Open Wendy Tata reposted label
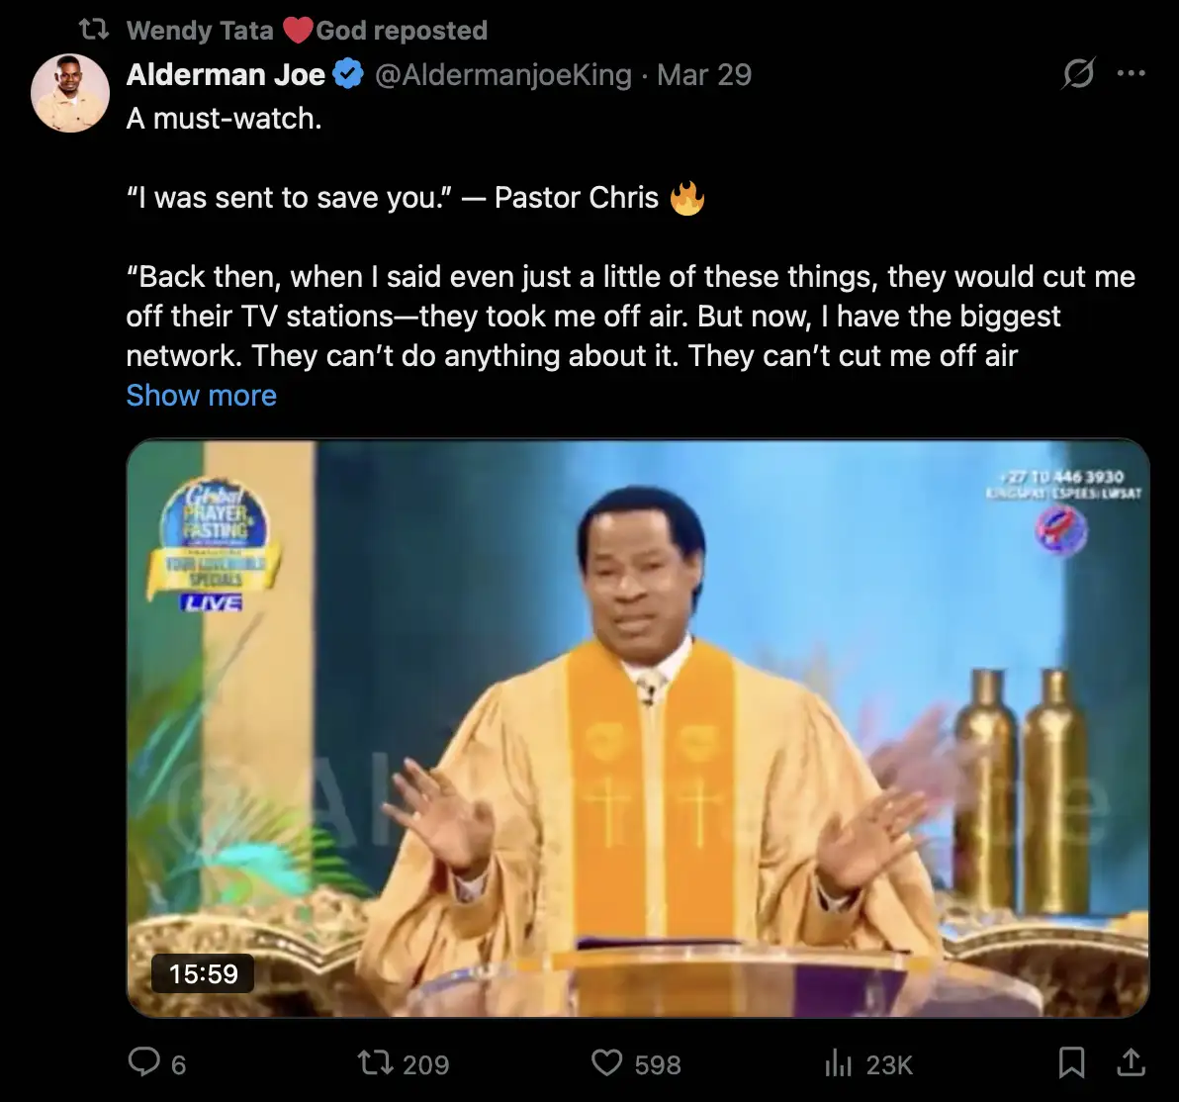 pyautogui.click(x=307, y=30)
